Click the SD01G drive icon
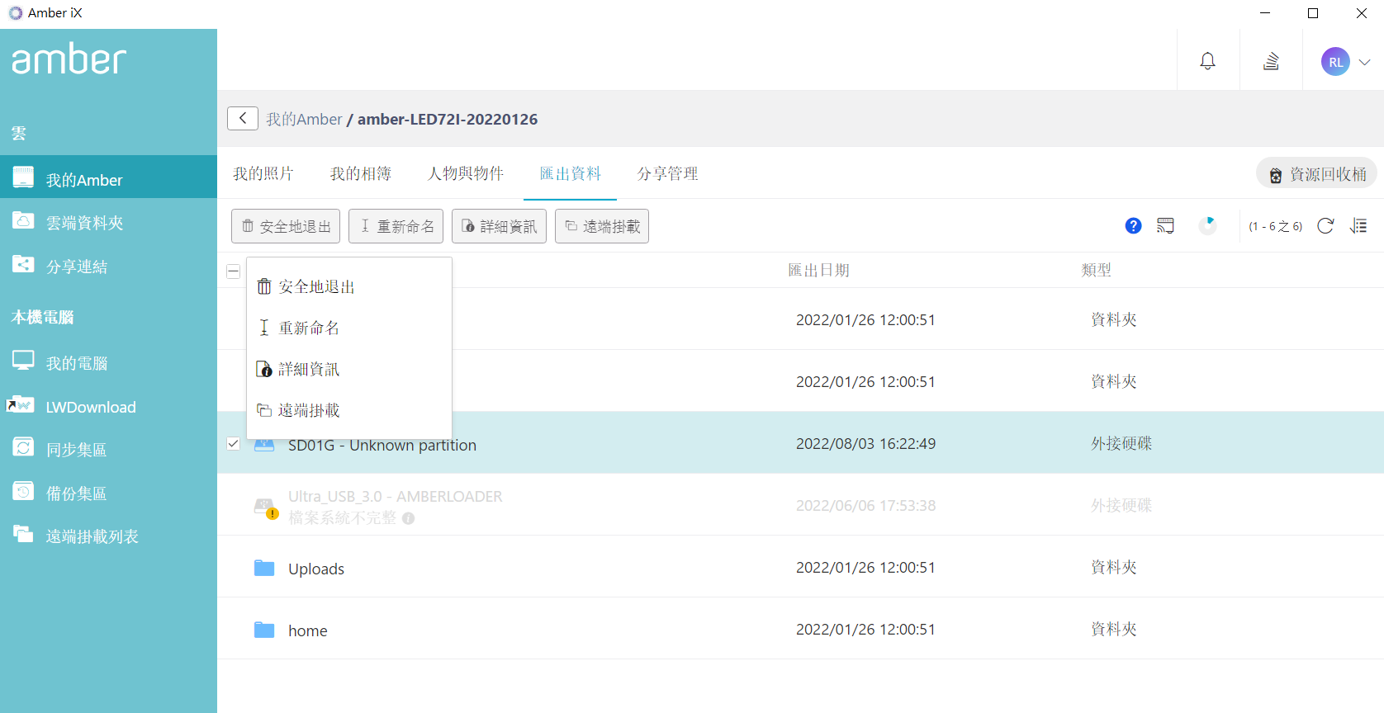This screenshot has height=713, width=1384. [264, 445]
